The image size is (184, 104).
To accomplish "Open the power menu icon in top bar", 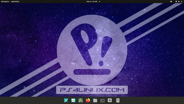I will [x=181, y=1].
